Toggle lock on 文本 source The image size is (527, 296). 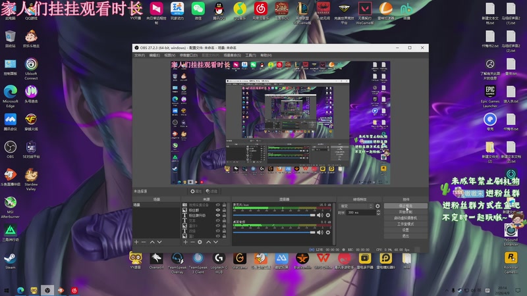pyautogui.click(x=224, y=220)
